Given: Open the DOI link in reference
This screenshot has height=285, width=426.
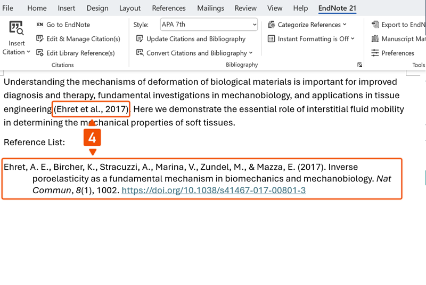Looking at the screenshot, I should click(214, 191).
